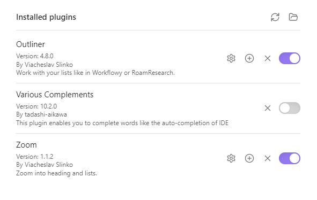Click the author name tadashi-aikawa

[46, 114]
